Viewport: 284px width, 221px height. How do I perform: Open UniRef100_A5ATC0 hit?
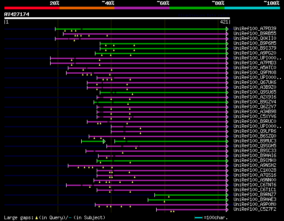(x=255, y=68)
